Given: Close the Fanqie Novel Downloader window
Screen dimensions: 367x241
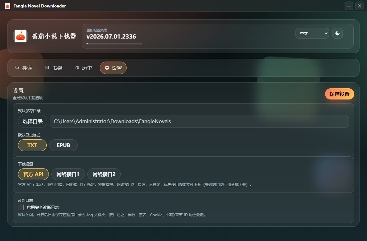Looking at the screenshot, I should coord(360,6).
